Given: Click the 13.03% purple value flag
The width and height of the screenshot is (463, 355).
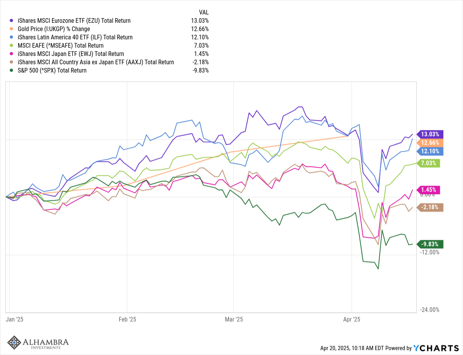Looking at the screenshot, I should coord(430,134).
